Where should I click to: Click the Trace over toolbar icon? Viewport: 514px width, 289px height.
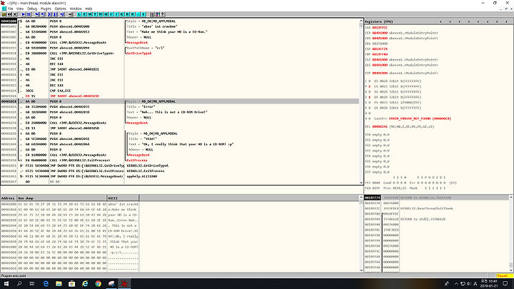point(56,14)
